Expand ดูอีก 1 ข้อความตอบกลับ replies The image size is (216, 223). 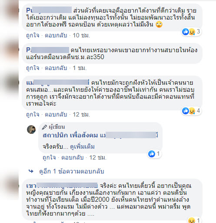click(x=72, y=171)
